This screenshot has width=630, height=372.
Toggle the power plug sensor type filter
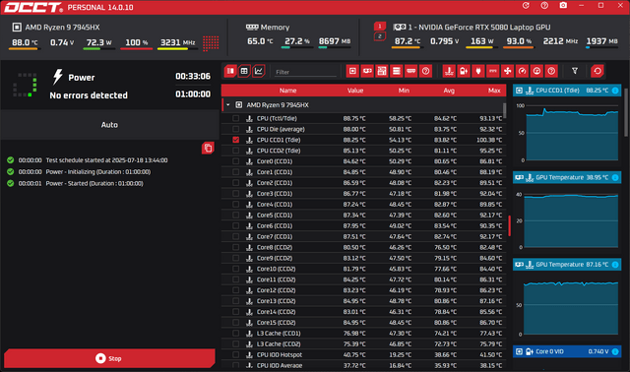pos(478,71)
